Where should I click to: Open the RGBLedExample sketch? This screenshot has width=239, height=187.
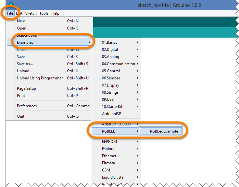(x=161, y=131)
